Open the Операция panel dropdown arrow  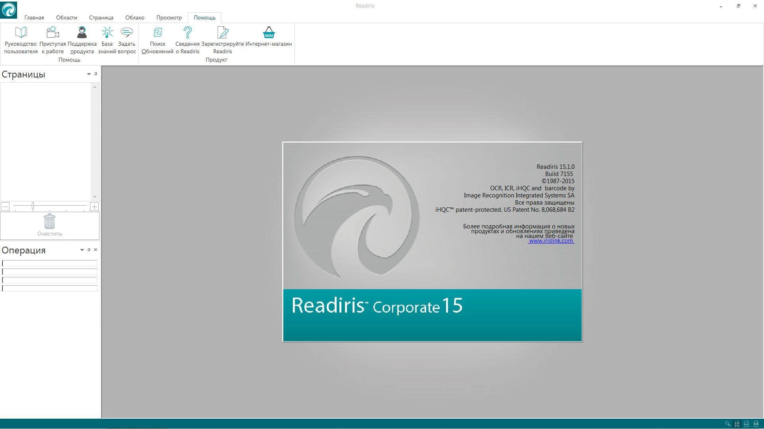point(82,250)
